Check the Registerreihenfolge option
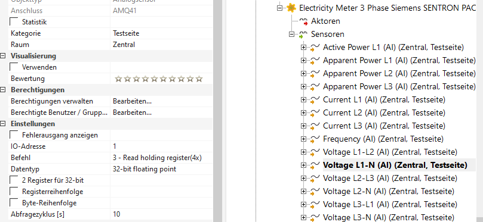This screenshot has width=483, height=222. tap(14, 192)
